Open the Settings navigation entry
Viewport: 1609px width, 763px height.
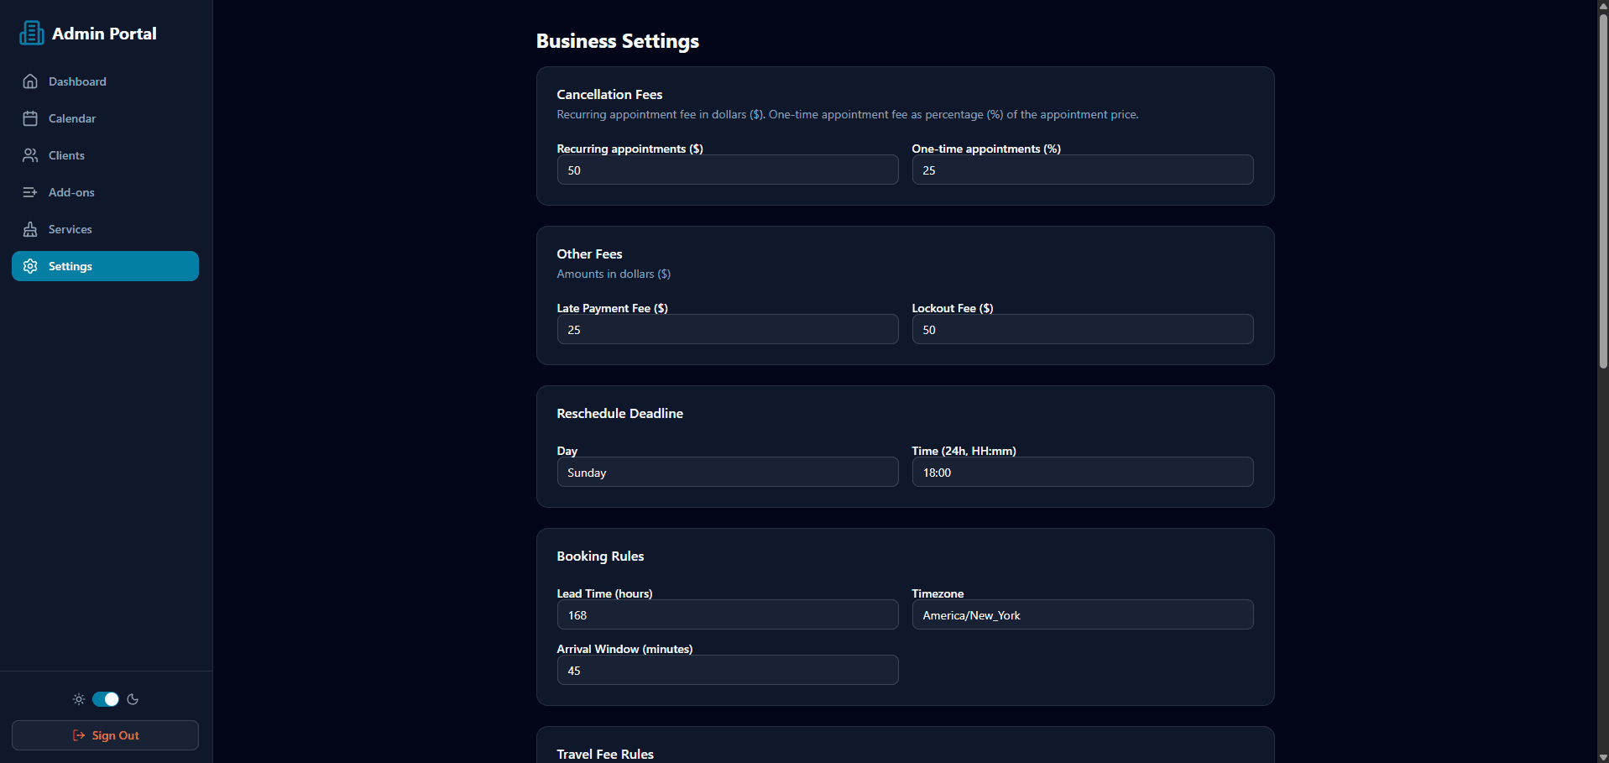click(71, 265)
